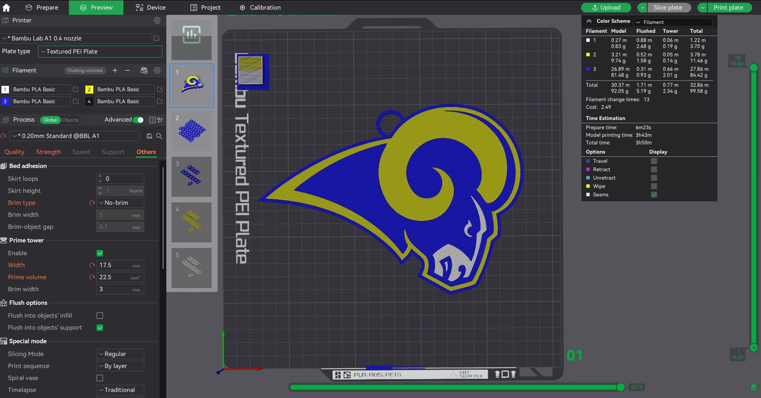Open the AMS sync icon in Filament section

tap(144, 70)
